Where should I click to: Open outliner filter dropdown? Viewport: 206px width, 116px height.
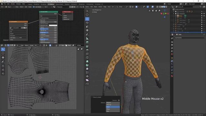tap(201, 7)
